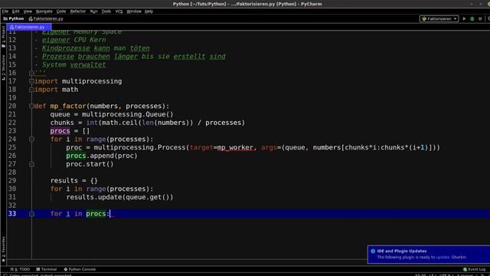
Task: Run Faktorisieren with the green play icon
Action: tap(465, 18)
